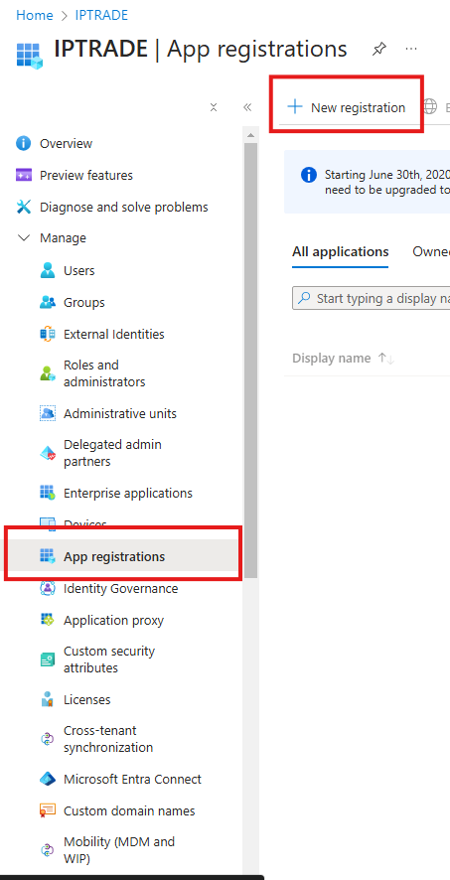Click the globe icon in toolbar
450x880 pixels.
430,106
